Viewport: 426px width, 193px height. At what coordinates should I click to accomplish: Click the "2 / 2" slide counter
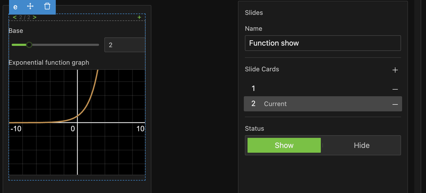tap(25, 17)
